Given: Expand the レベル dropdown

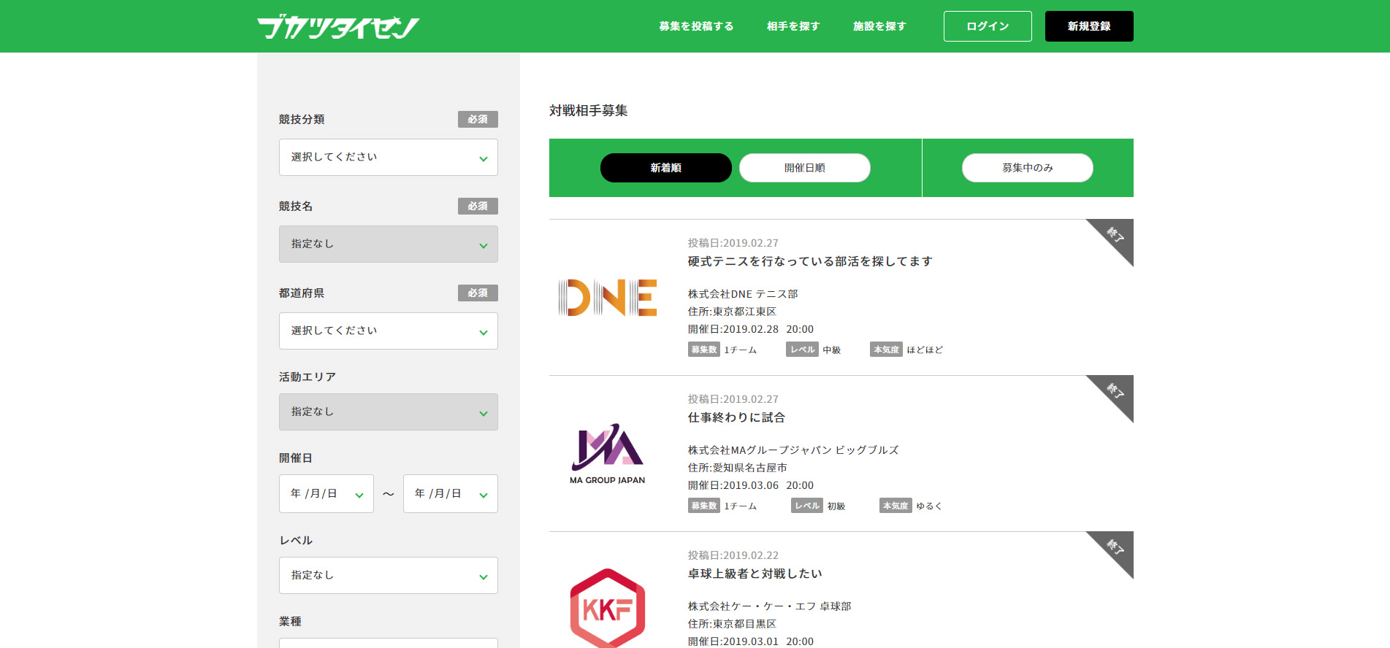Looking at the screenshot, I should pyautogui.click(x=388, y=576).
